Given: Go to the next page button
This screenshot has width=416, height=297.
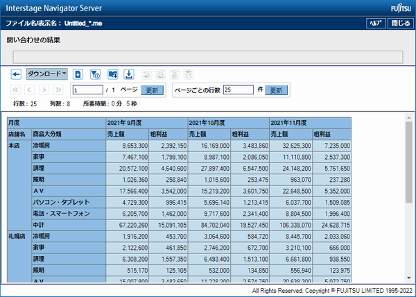Looking at the screenshot, I should (44, 90).
